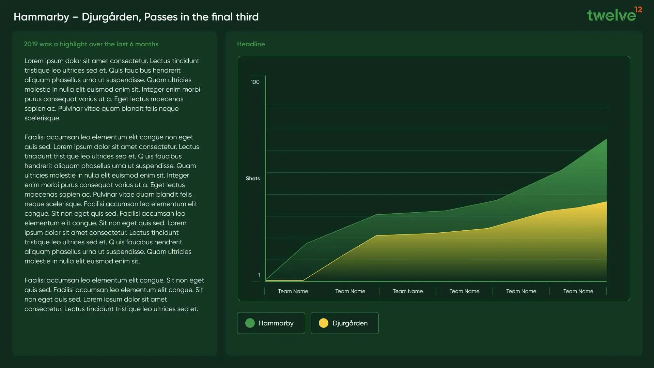This screenshot has width=654, height=368.
Task: Click the first Lorem ipsum paragraph
Action: pos(112,89)
